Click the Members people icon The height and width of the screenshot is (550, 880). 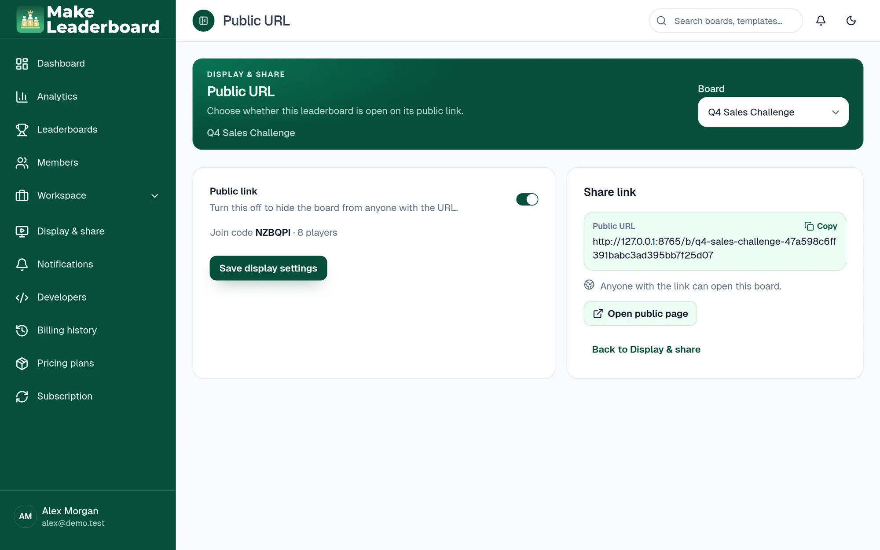[x=22, y=163]
